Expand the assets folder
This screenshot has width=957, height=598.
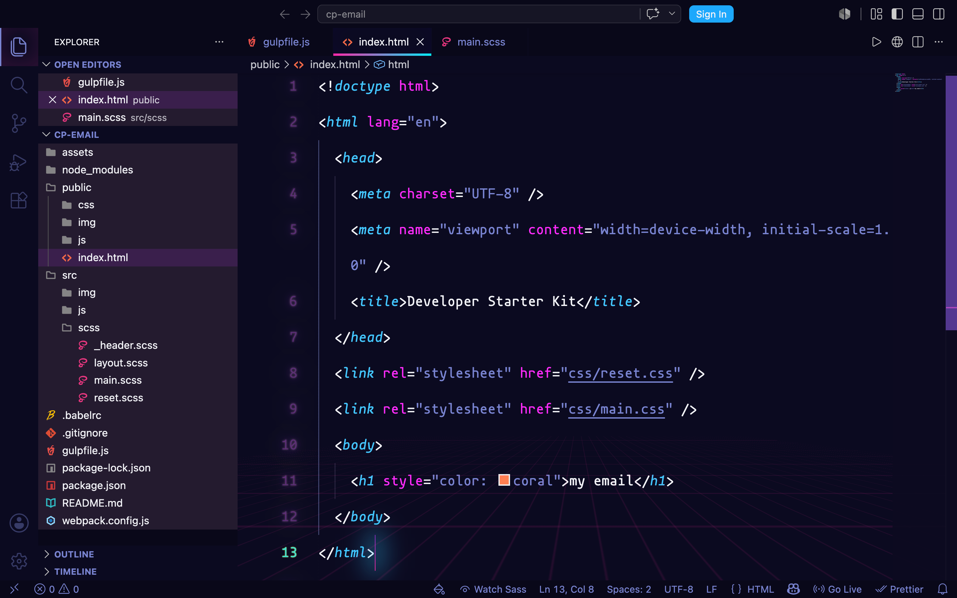pos(138,152)
